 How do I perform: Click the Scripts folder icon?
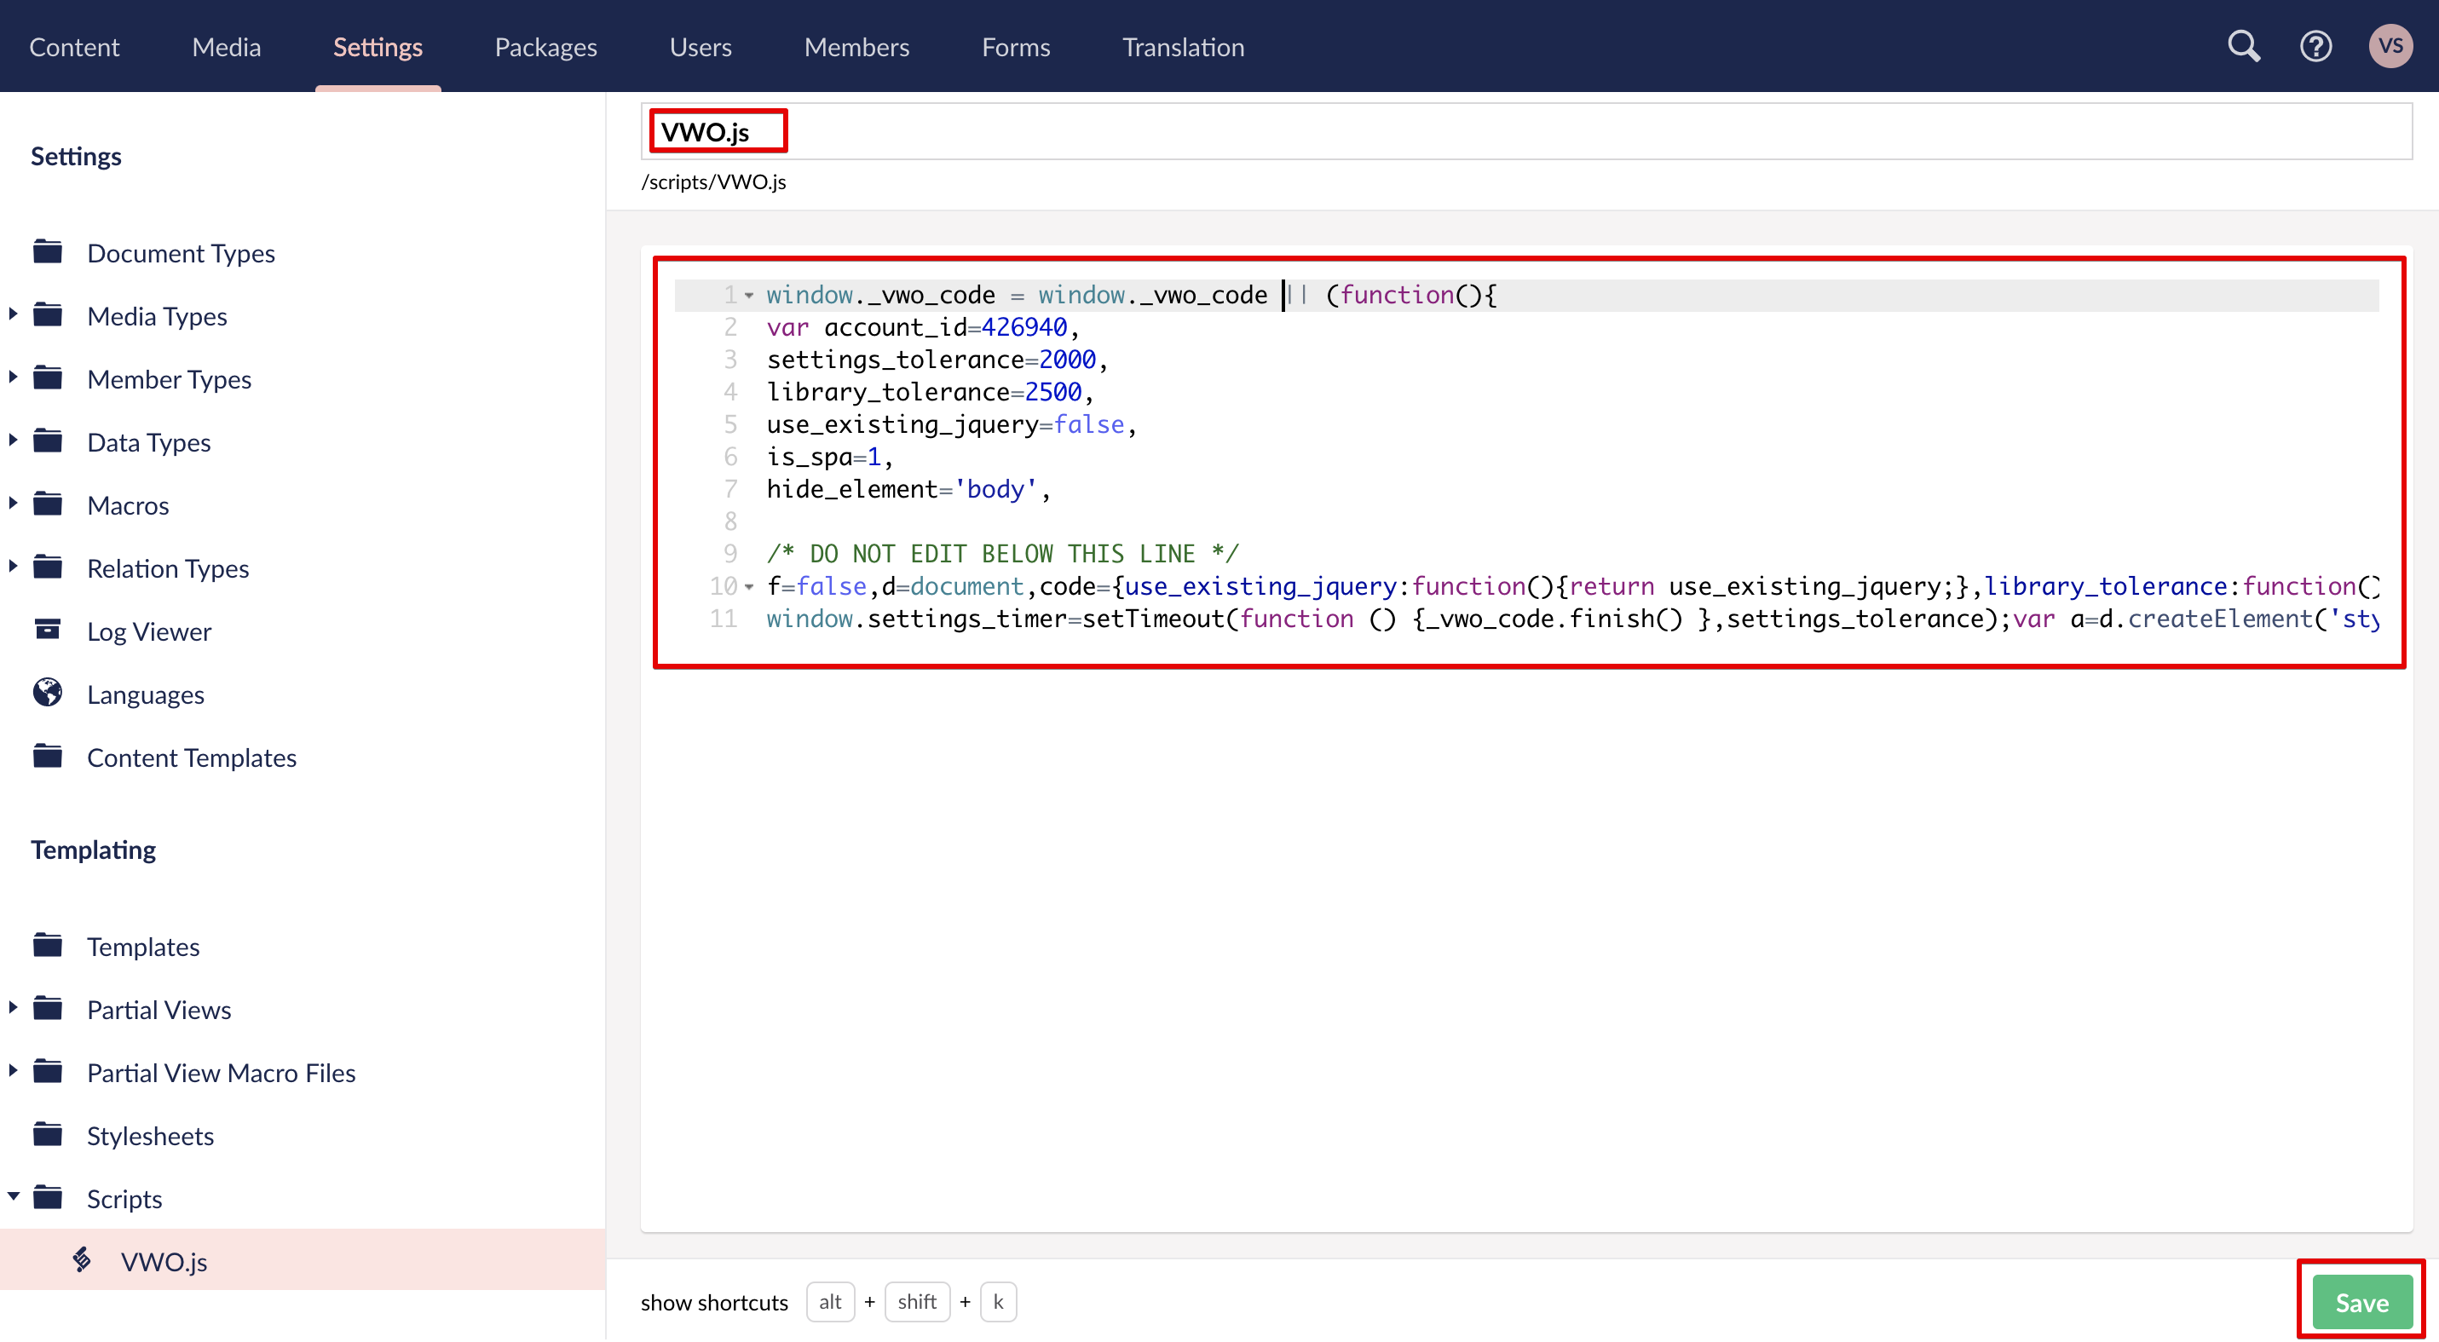[x=48, y=1198]
